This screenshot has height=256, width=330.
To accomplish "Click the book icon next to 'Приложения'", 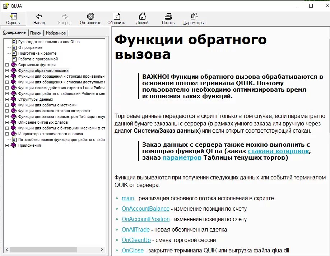I will [14, 145].
